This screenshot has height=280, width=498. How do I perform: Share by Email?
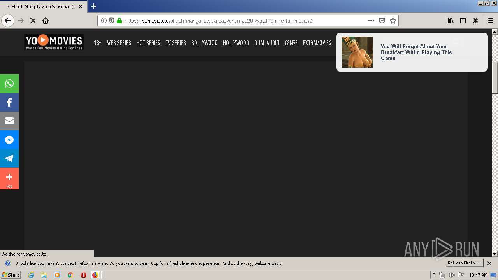[x=9, y=121]
